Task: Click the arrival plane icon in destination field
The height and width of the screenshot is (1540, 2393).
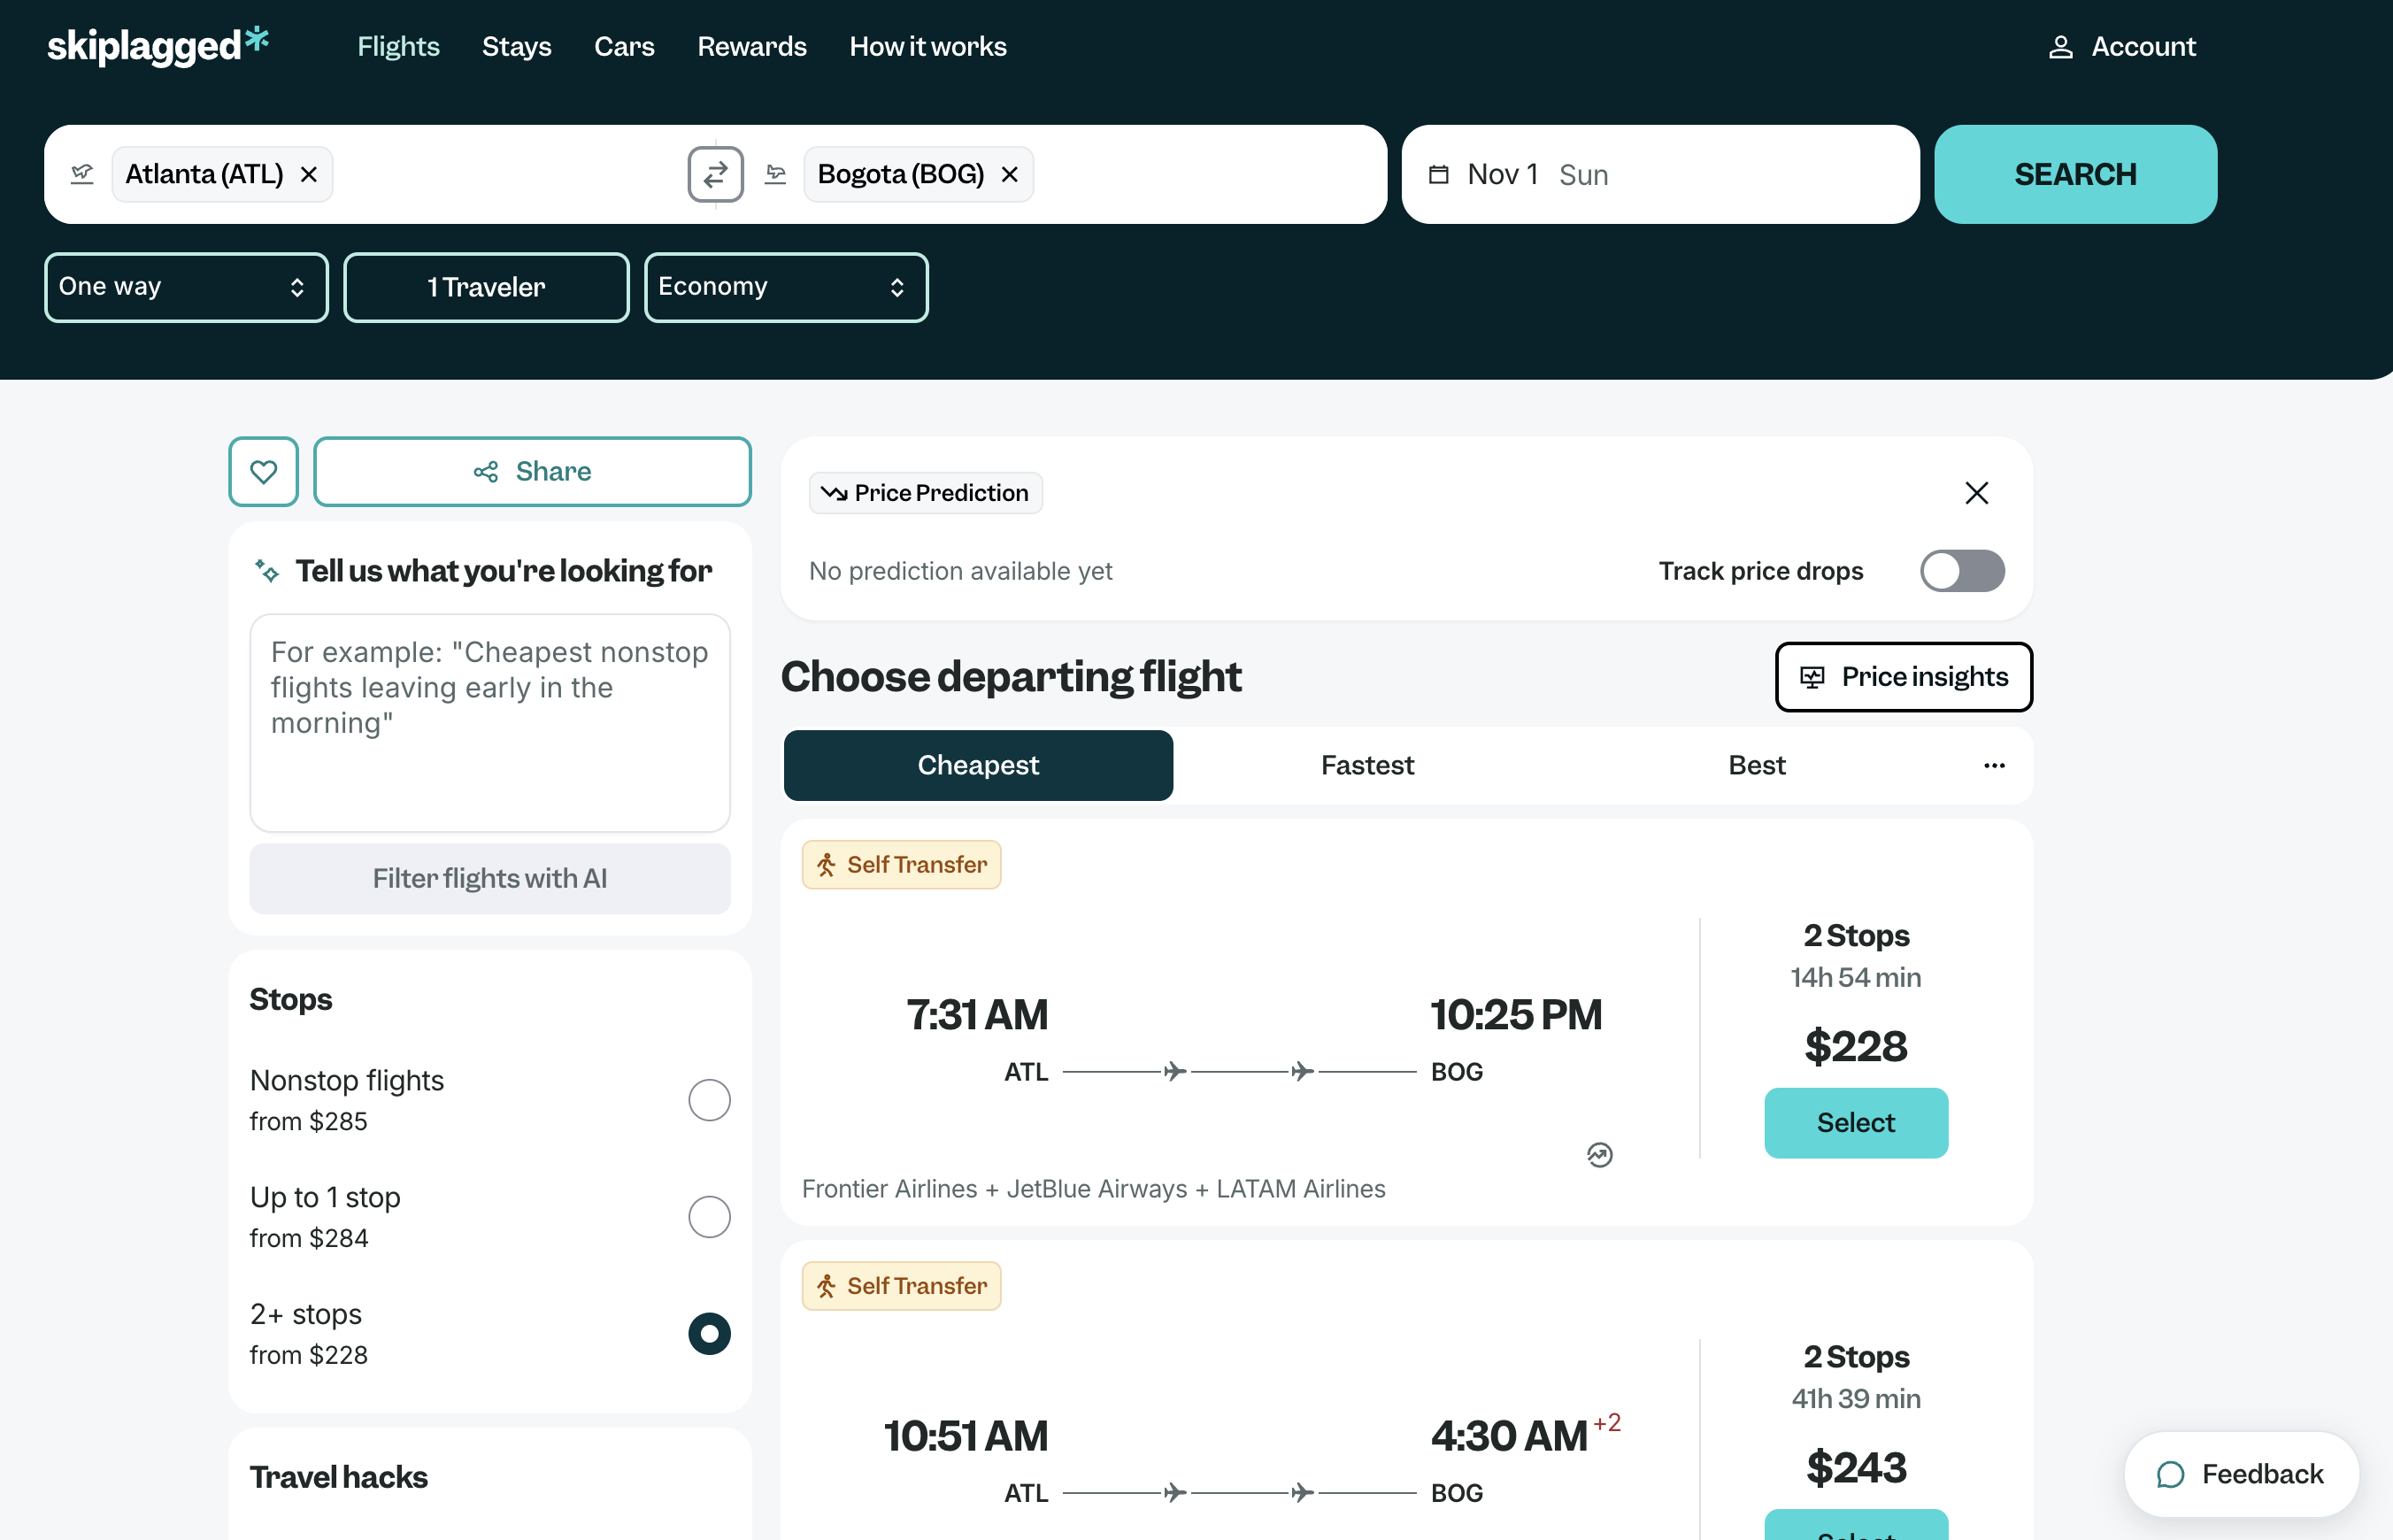Action: click(x=775, y=174)
